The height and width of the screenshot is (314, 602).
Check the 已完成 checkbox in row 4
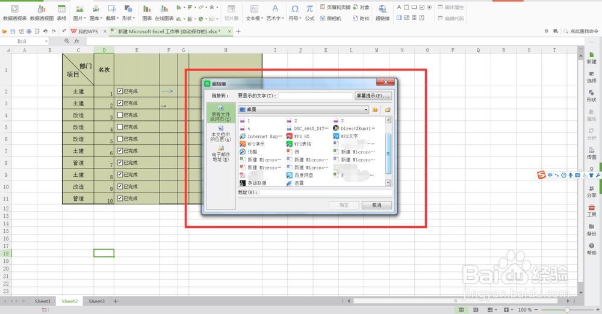click(120, 115)
